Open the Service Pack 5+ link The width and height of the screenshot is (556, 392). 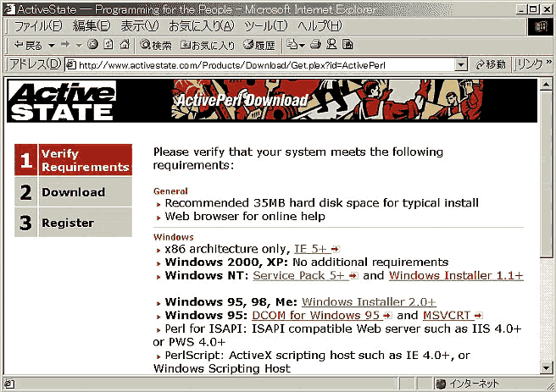pyautogui.click(x=305, y=276)
